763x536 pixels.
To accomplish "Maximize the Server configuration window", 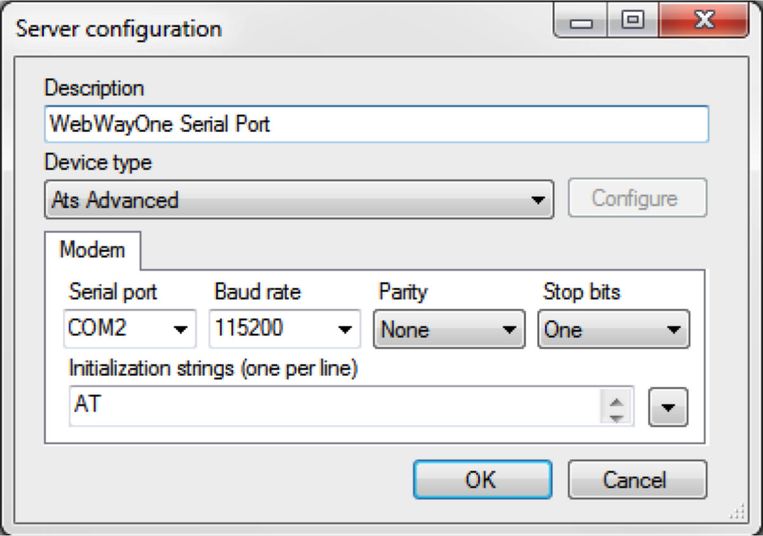I will point(631,22).
